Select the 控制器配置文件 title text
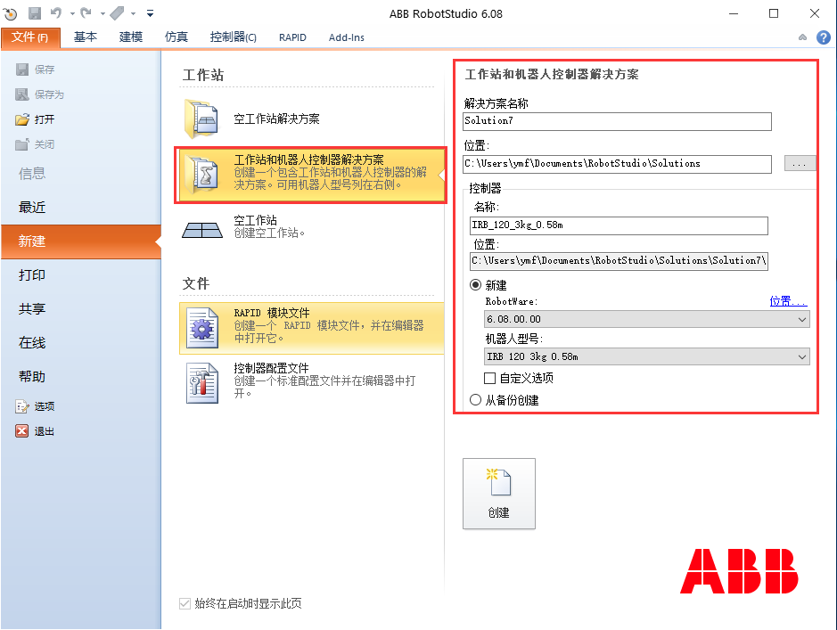Viewport: 837px width, 630px height. coord(271,368)
